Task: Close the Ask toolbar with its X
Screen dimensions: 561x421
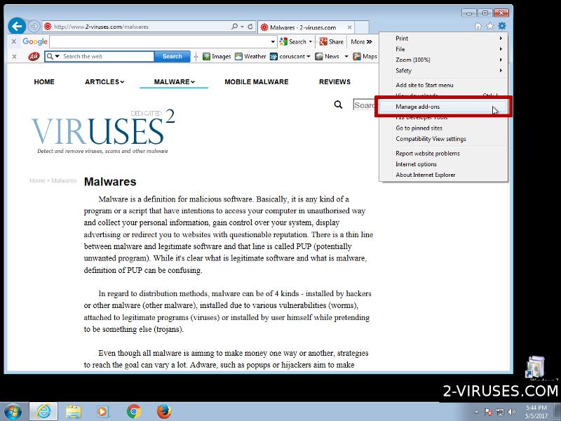Action: pos(14,56)
